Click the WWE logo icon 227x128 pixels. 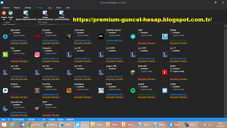click(x=37, y=108)
